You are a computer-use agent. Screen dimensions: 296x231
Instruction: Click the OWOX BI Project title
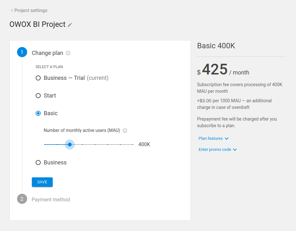tap(37, 24)
